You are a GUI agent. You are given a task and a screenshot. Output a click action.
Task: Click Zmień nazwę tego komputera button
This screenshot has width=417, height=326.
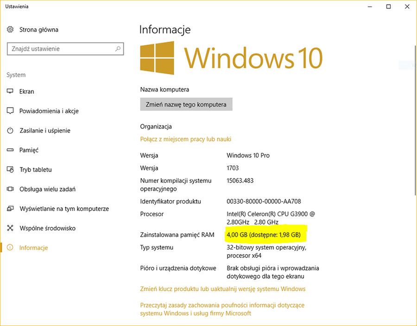(186, 104)
